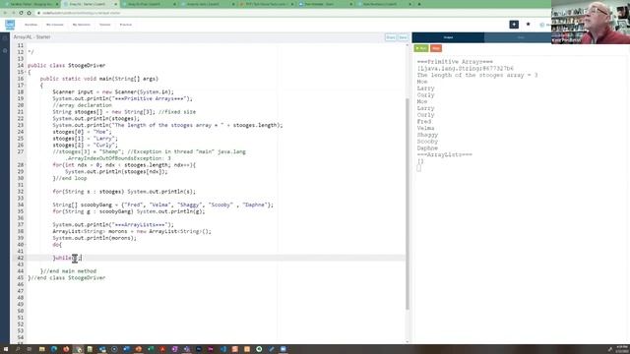630x354 pixels.
Task: Select the fifth browser tab with orange favicon
Action: click(x=266, y=4)
